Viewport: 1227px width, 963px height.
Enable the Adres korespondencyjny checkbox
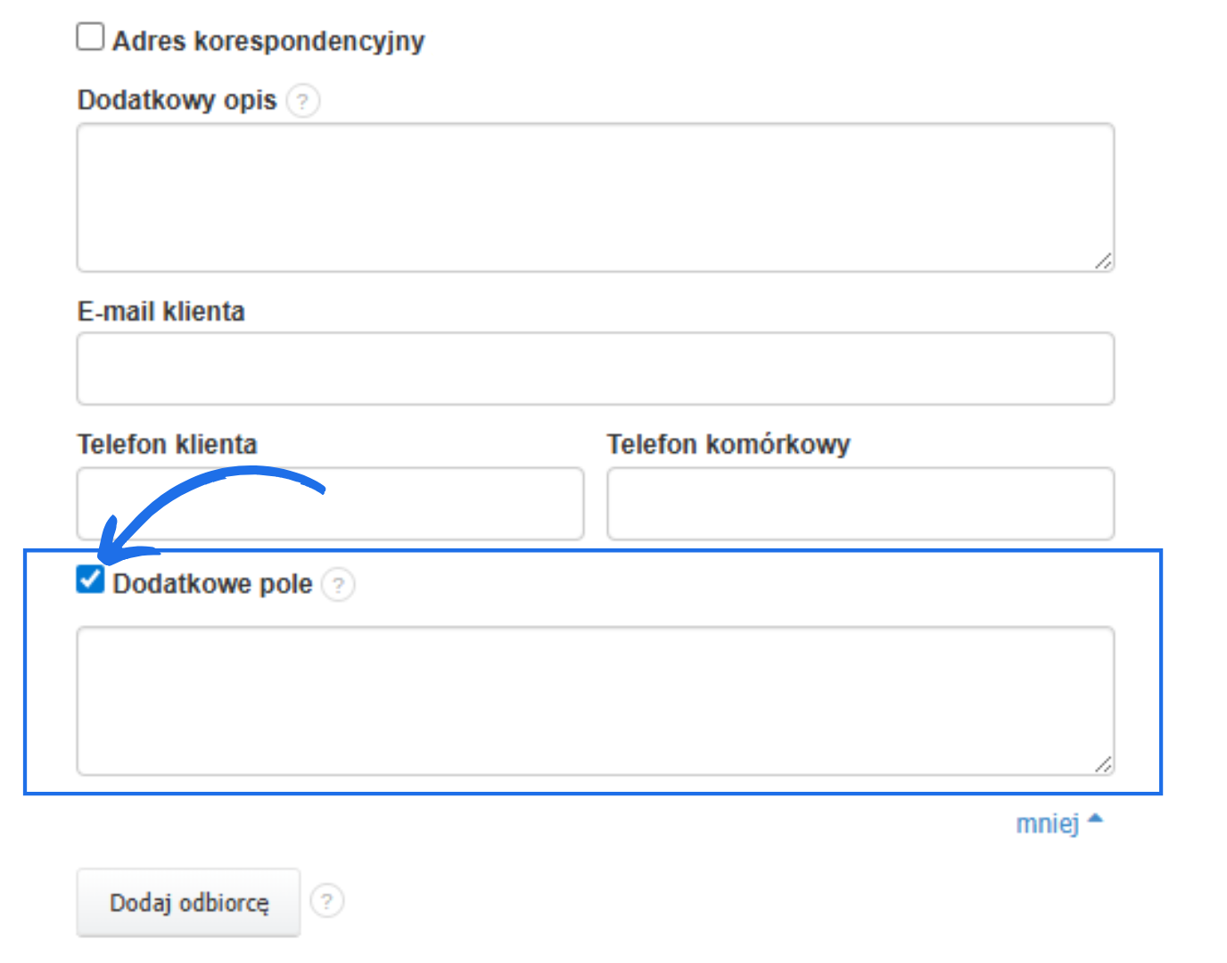pyautogui.click(x=90, y=37)
